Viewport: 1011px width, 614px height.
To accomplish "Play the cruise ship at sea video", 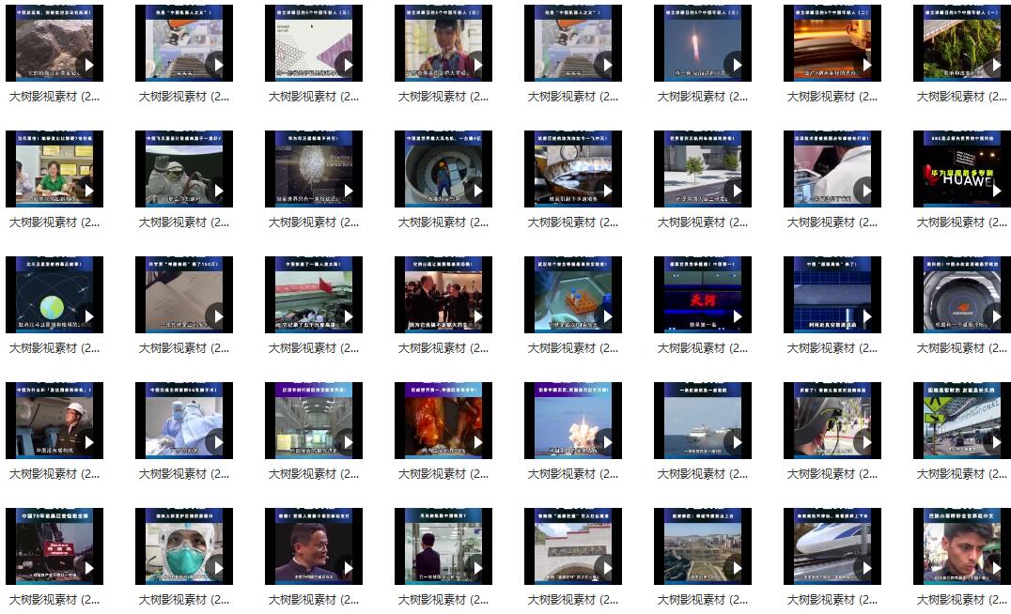I will (x=736, y=442).
